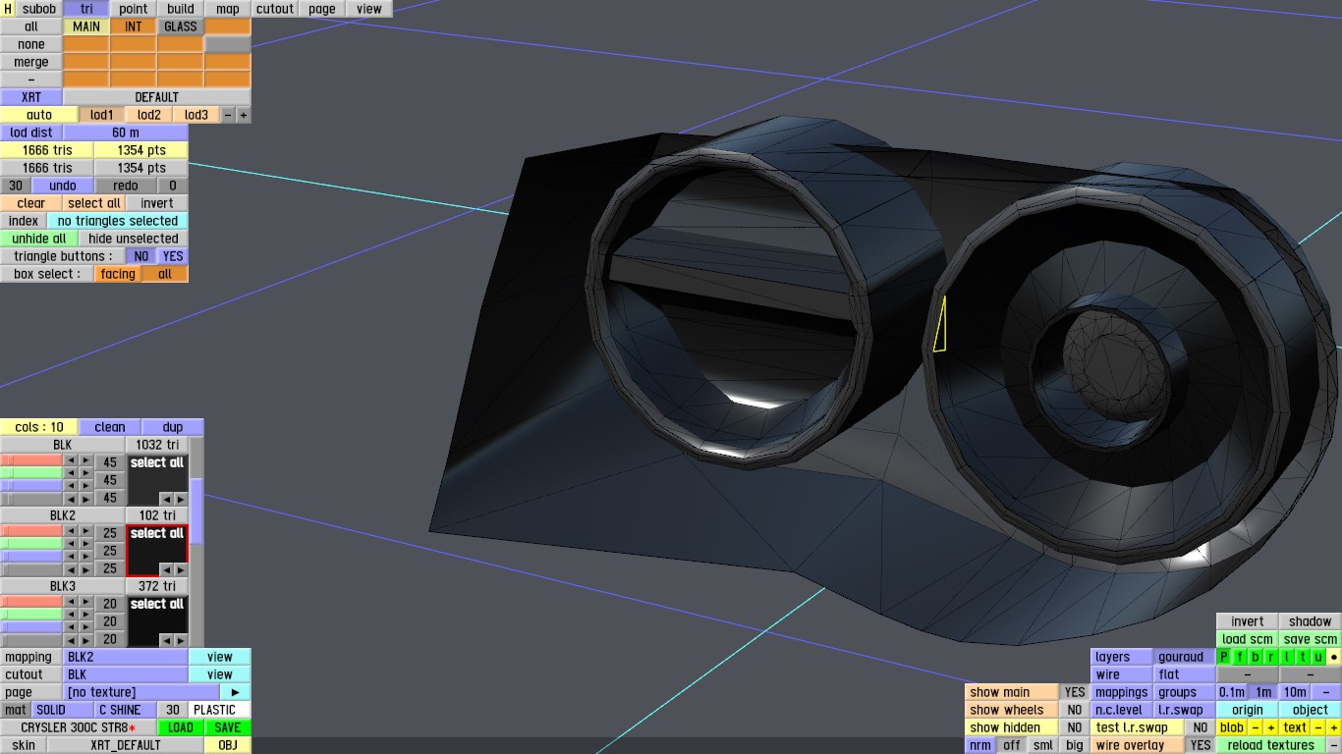Click the BLK3 blue colour slider
This screenshot has height=754, width=1342.
32,627
